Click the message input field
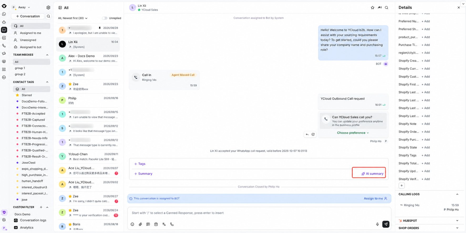 coord(259,213)
